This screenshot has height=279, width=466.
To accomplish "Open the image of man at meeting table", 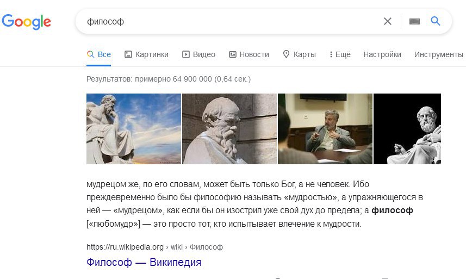I will pos(325,129).
